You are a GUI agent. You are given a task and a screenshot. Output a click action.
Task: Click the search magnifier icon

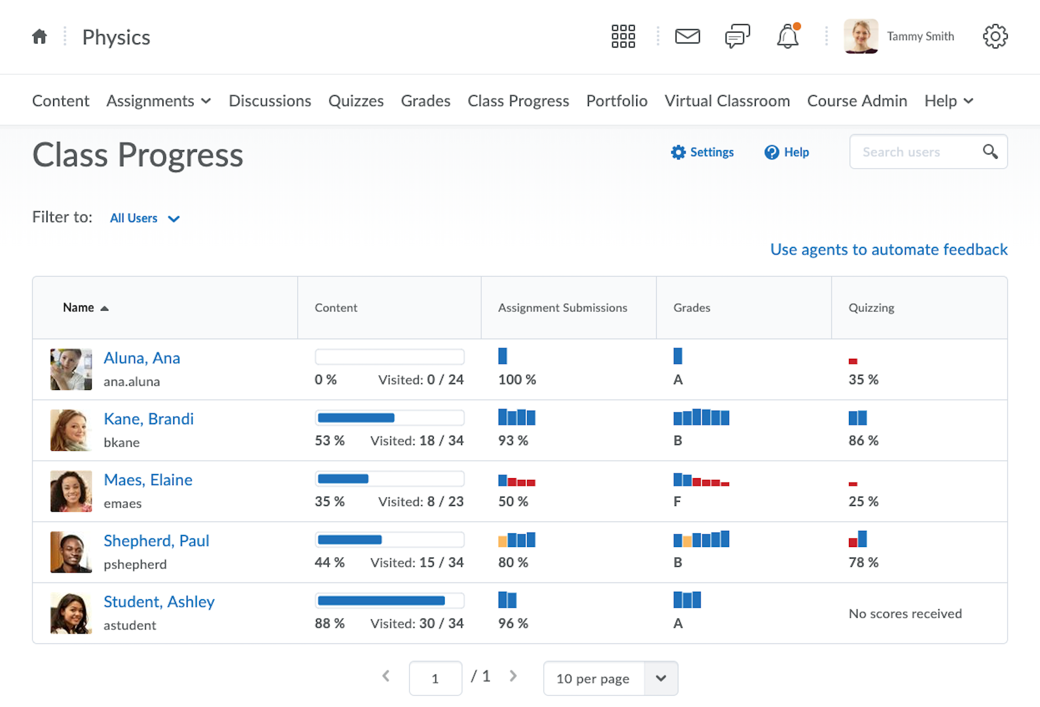(990, 152)
